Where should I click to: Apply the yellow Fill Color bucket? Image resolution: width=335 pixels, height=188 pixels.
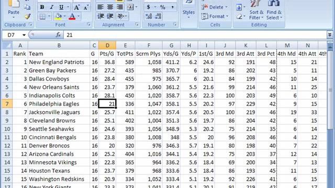click(x=58, y=16)
